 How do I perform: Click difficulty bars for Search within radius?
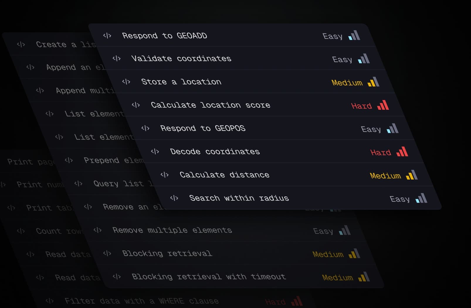click(x=421, y=198)
